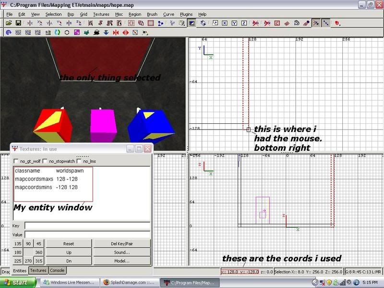The width and height of the screenshot is (384, 288).
Task: Switch to the Textures tab
Action: (38, 271)
